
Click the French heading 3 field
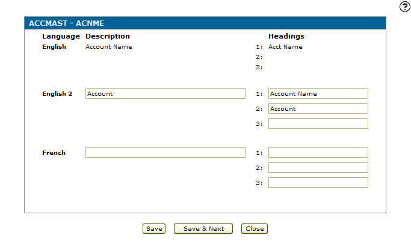pyautogui.click(x=318, y=183)
